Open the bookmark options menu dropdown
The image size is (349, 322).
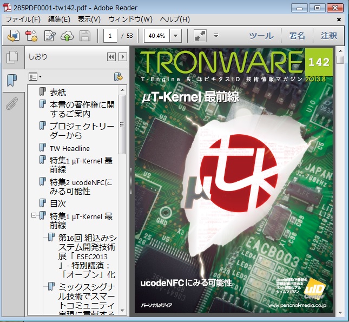[x=35, y=77]
